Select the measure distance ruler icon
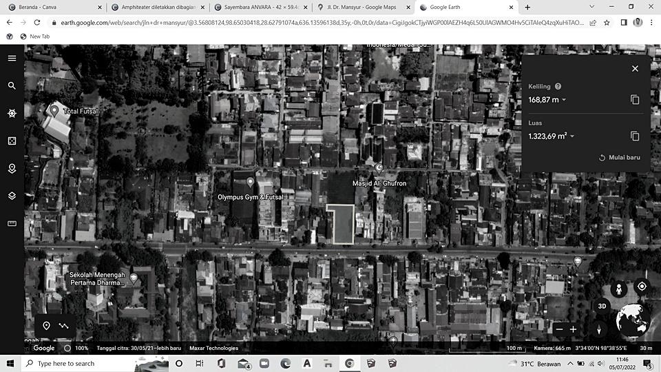661x372 pixels. click(12, 223)
